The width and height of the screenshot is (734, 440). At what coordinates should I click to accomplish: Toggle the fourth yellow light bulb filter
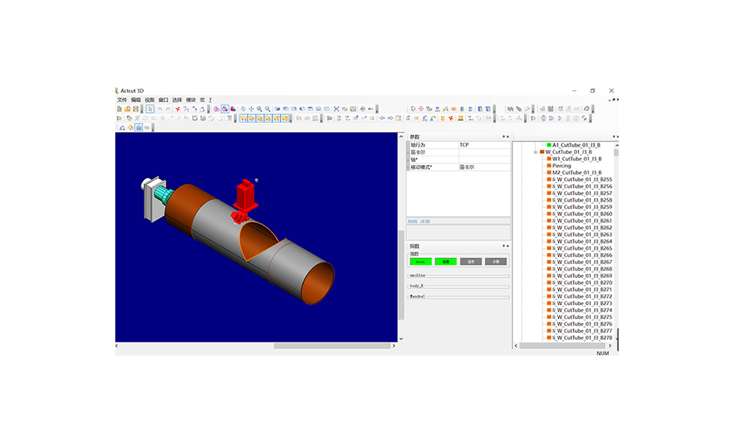point(268,118)
